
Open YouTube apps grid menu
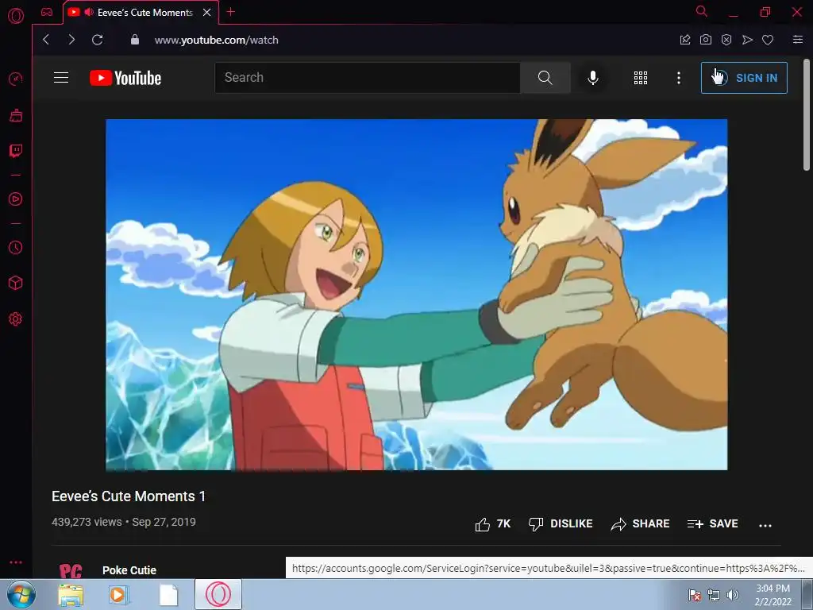pos(641,78)
